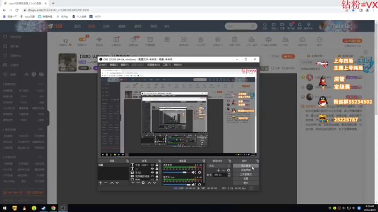Pop out the Audio Mixer dock panel
The height and width of the screenshot is (212, 378).
pos(204,161)
